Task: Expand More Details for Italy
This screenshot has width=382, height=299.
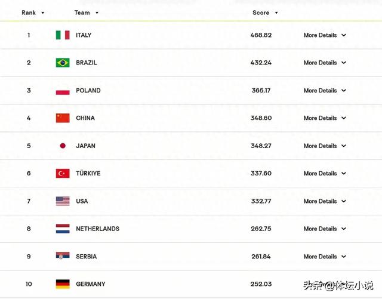Action: point(325,35)
